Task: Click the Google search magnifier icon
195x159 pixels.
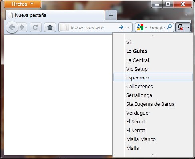Action: click(169, 27)
